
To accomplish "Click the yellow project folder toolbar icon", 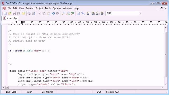I will coord(24,13).
